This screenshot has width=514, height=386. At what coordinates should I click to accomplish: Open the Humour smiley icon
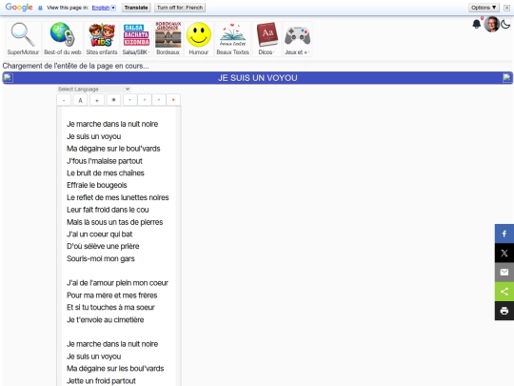[199, 34]
